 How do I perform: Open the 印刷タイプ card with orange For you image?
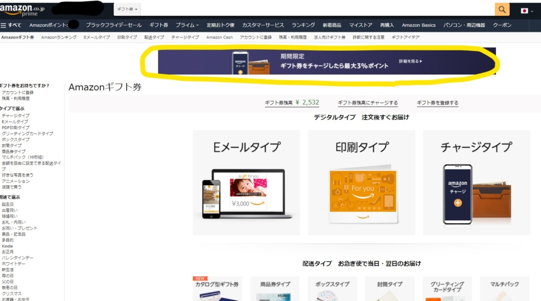[x=361, y=183]
